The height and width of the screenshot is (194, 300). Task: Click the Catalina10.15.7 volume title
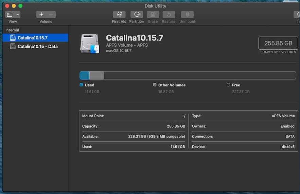(x=135, y=38)
